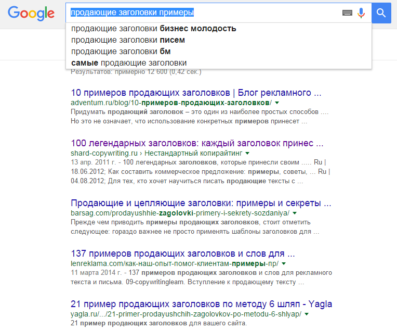Open 'Продающие и цепляющие заголовки' result
397x329 pixels.
click(201, 203)
